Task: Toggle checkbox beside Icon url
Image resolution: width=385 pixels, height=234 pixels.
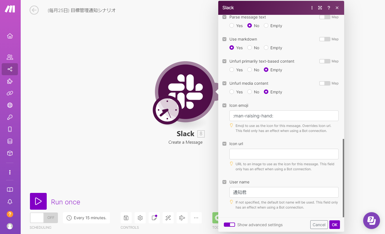Action: click(224, 144)
